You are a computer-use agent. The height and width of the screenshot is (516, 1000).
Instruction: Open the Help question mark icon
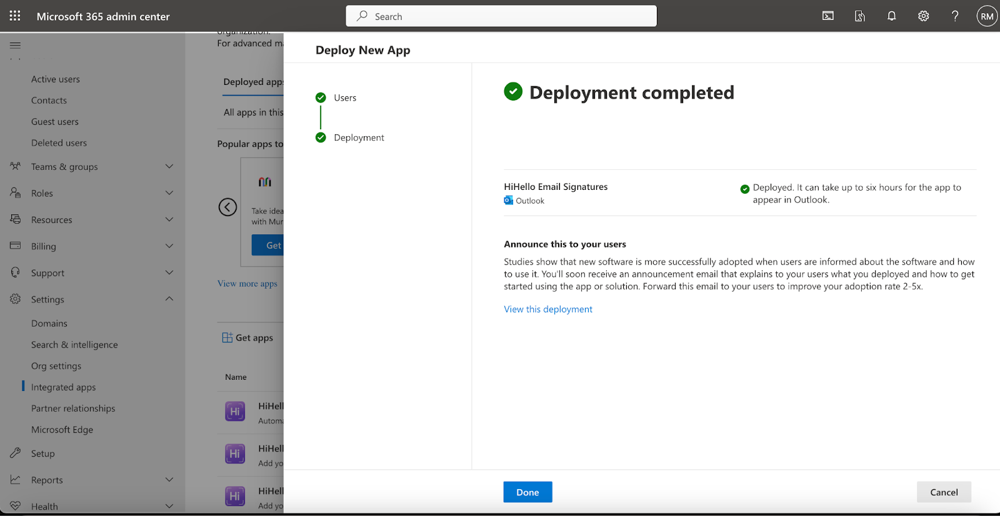point(955,16)
